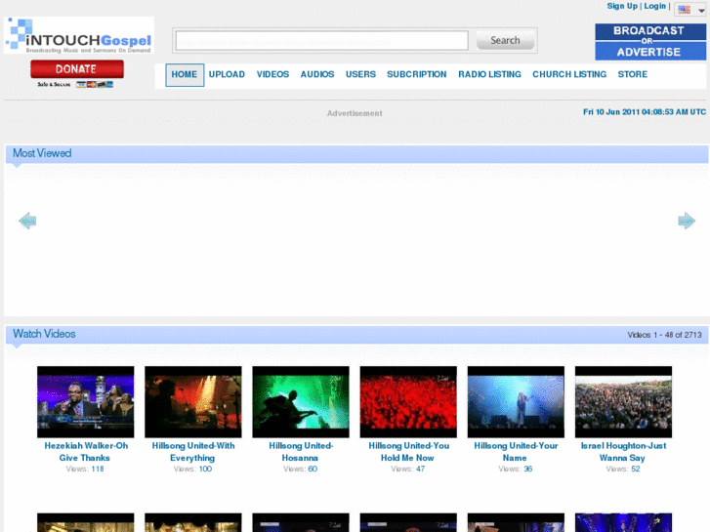710x532 pixels.
Task: Click the Watch Videos section heading
Action: pos(44,334)
